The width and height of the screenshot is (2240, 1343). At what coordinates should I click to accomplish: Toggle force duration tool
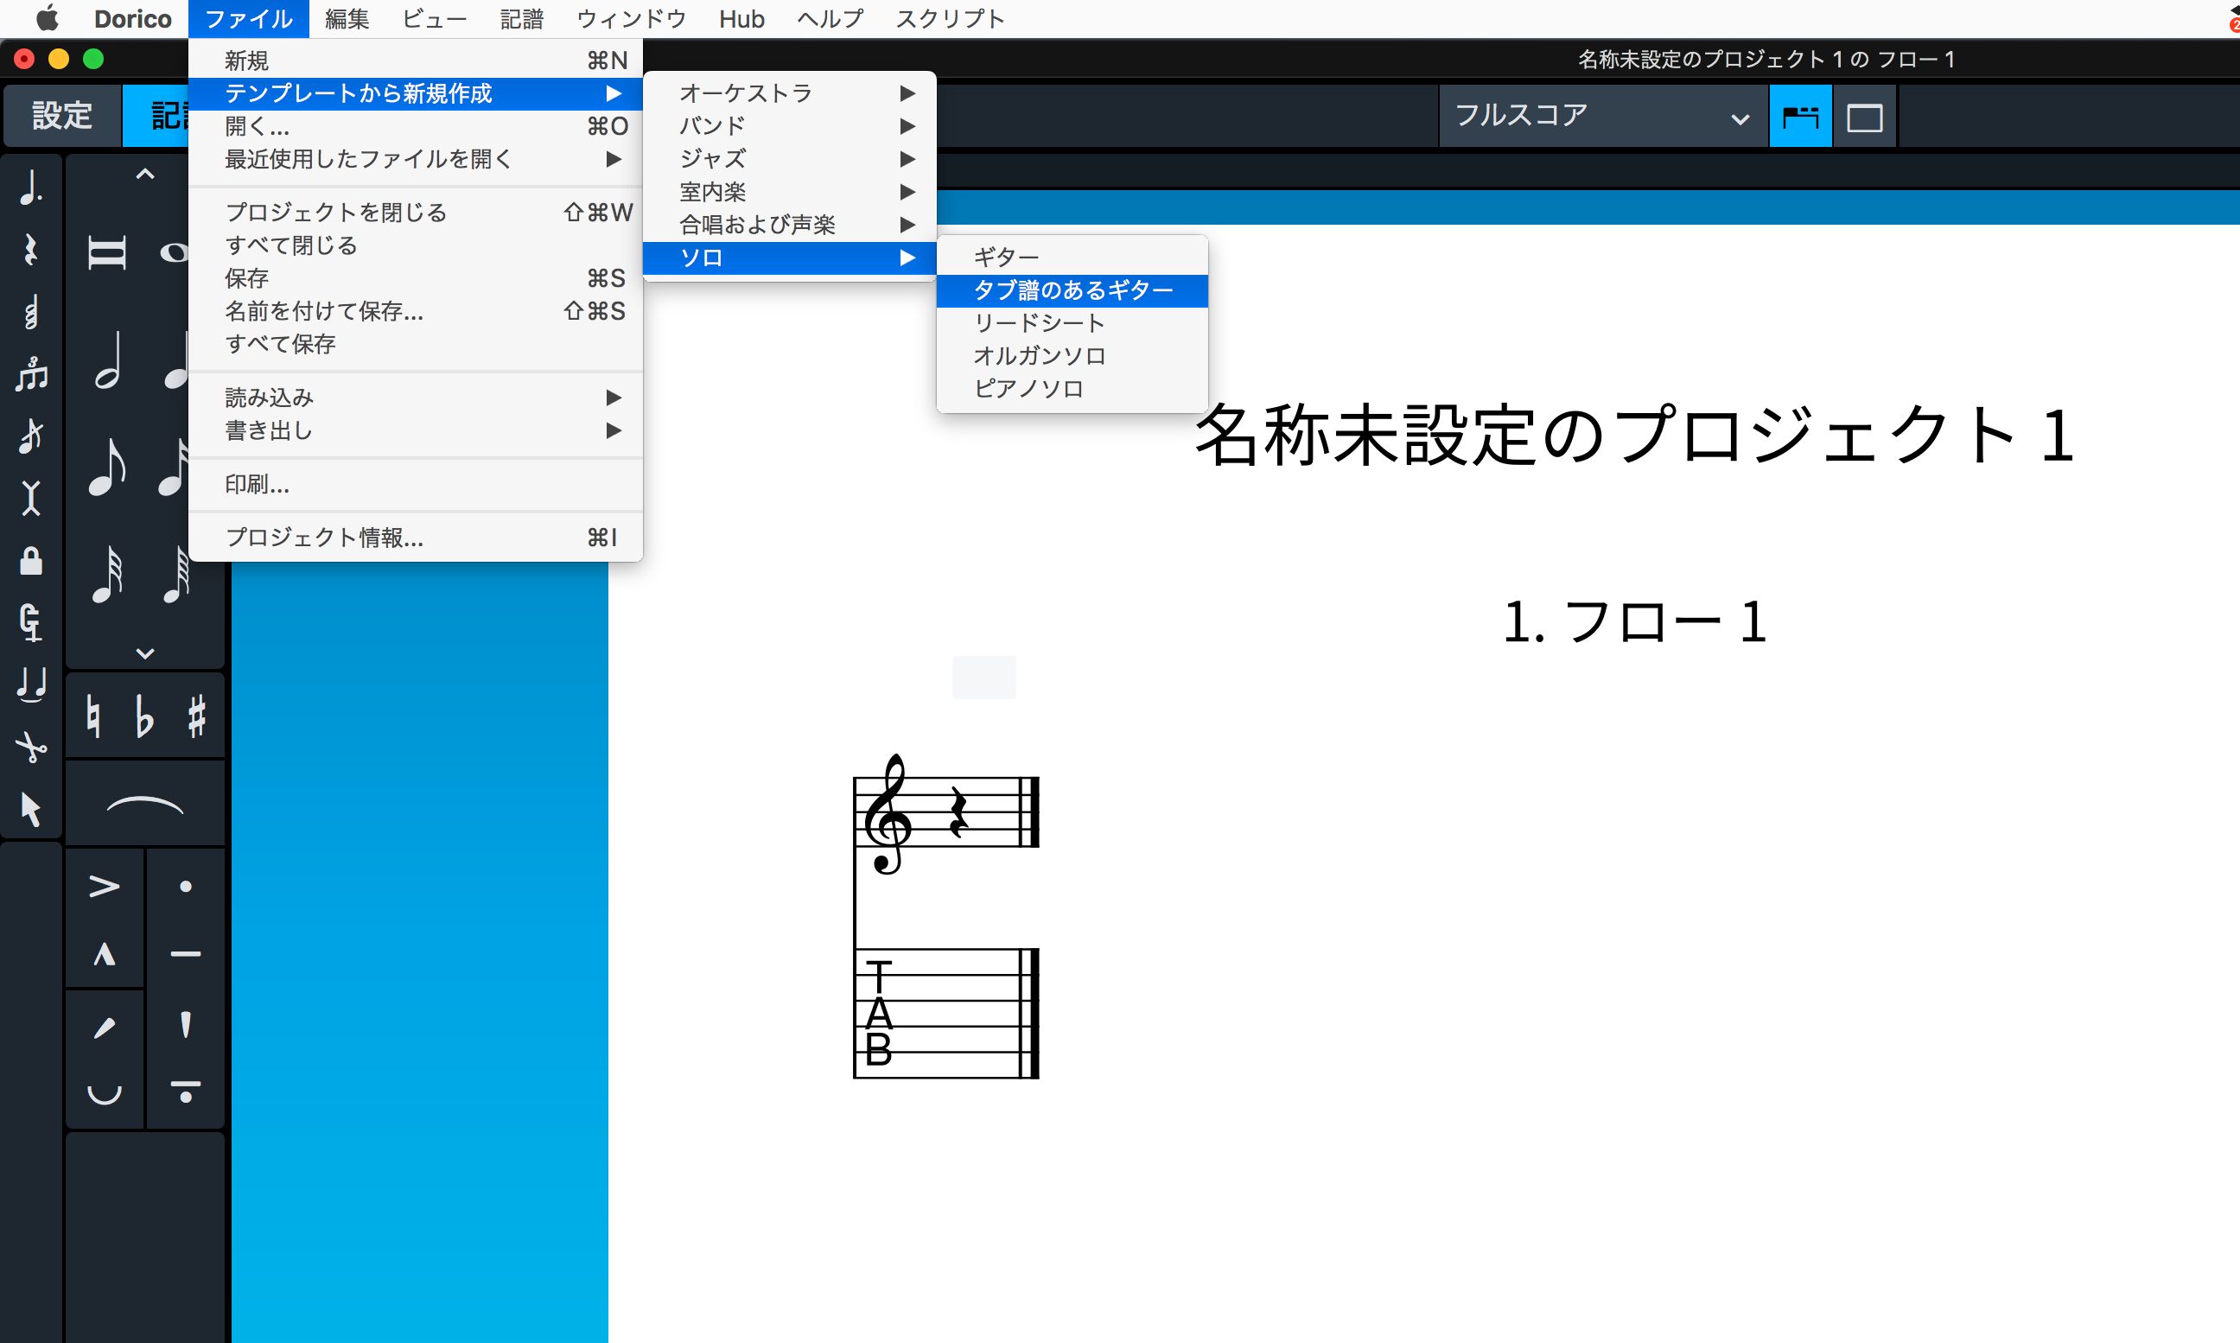[x=31, y=622]
